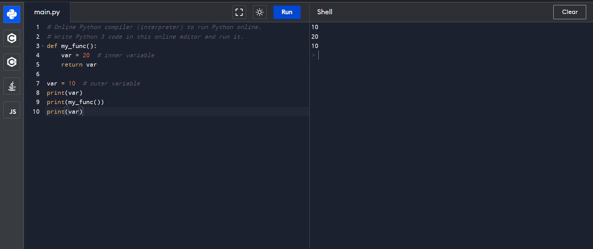
Task: Click the '20' output in shell
Action: coord(315,37)
